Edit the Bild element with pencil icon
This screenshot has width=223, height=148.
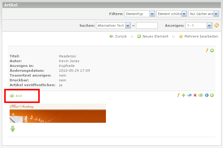point(178,95)
